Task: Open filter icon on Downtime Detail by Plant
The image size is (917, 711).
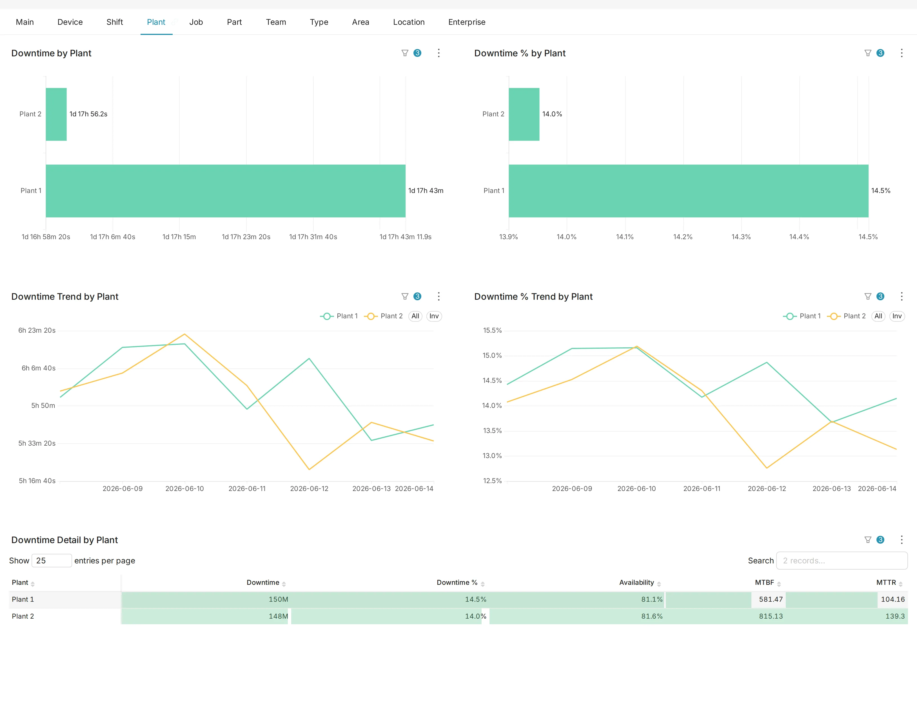Action: pyautogui.click(x=868, y=540)
